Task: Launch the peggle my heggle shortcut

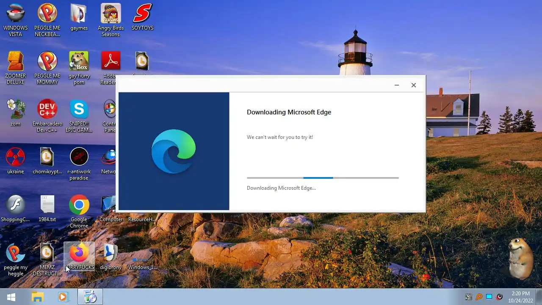Action: pyautogui.click(x=16, y=260)
